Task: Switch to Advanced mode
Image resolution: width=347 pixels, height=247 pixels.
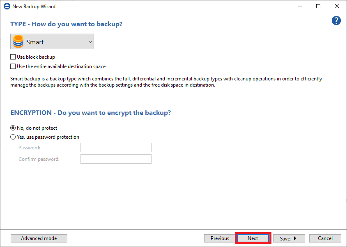Action: click(39, 238)
